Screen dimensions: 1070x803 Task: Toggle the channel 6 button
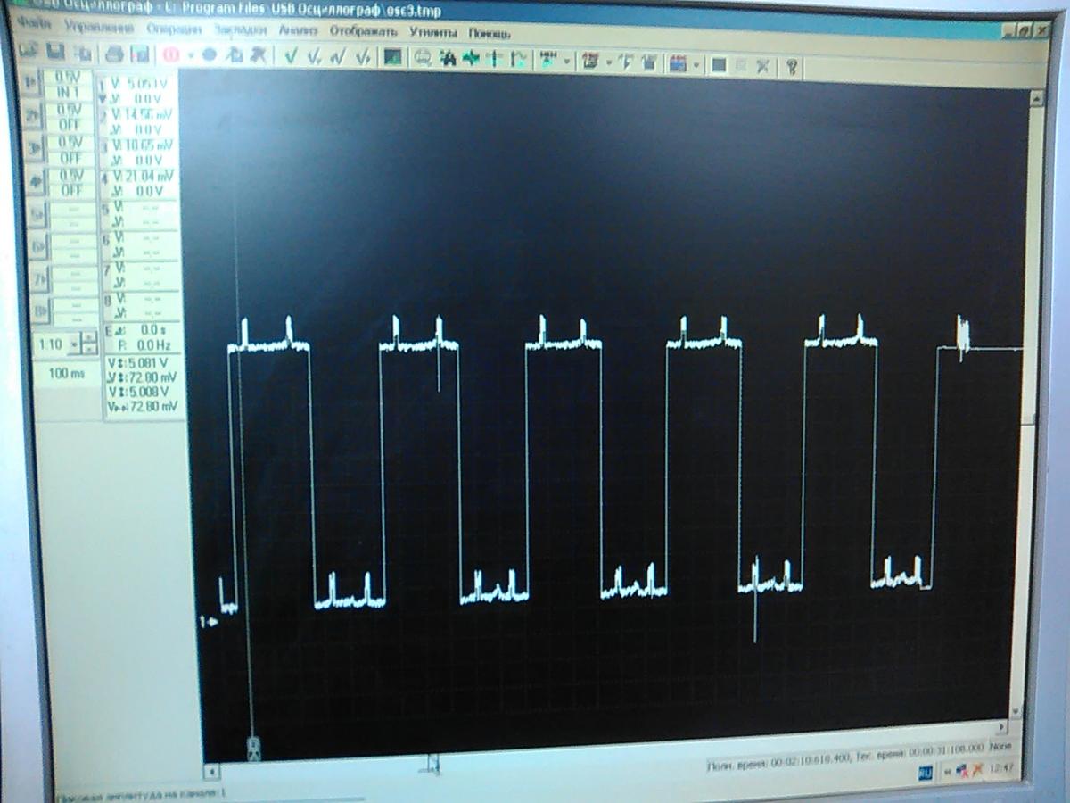coord(38,246)
